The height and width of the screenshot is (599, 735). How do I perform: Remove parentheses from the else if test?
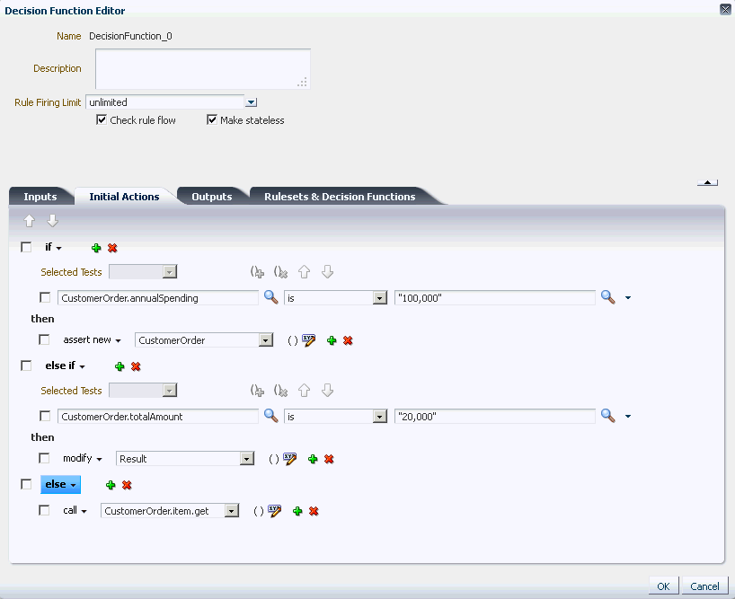click(x=279, y=390)
